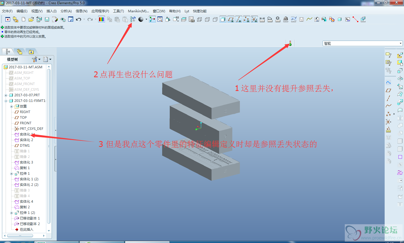Expand the 拉伸 1 tree node
Image resolution: width=404 pixels, height=243 pixels.
pos(11,174)
